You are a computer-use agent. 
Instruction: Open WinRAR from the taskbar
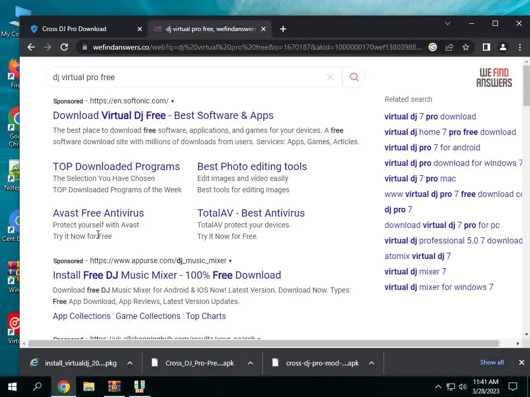point(114,387)
